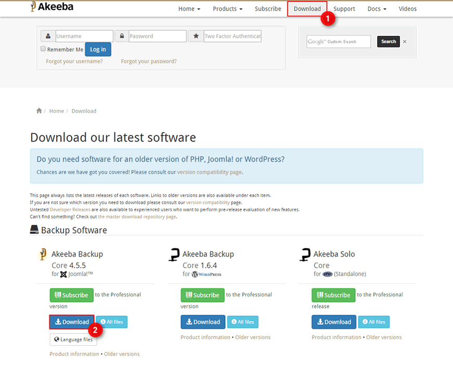This screenshot has width=453, height=373.
Task: Open Product information for WordPress Akeeba Backup
Action: point(205,337)
